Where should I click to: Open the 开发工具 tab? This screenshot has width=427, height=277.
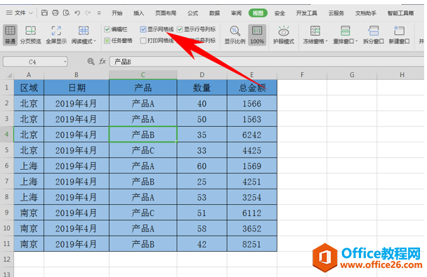coord(307,13)
